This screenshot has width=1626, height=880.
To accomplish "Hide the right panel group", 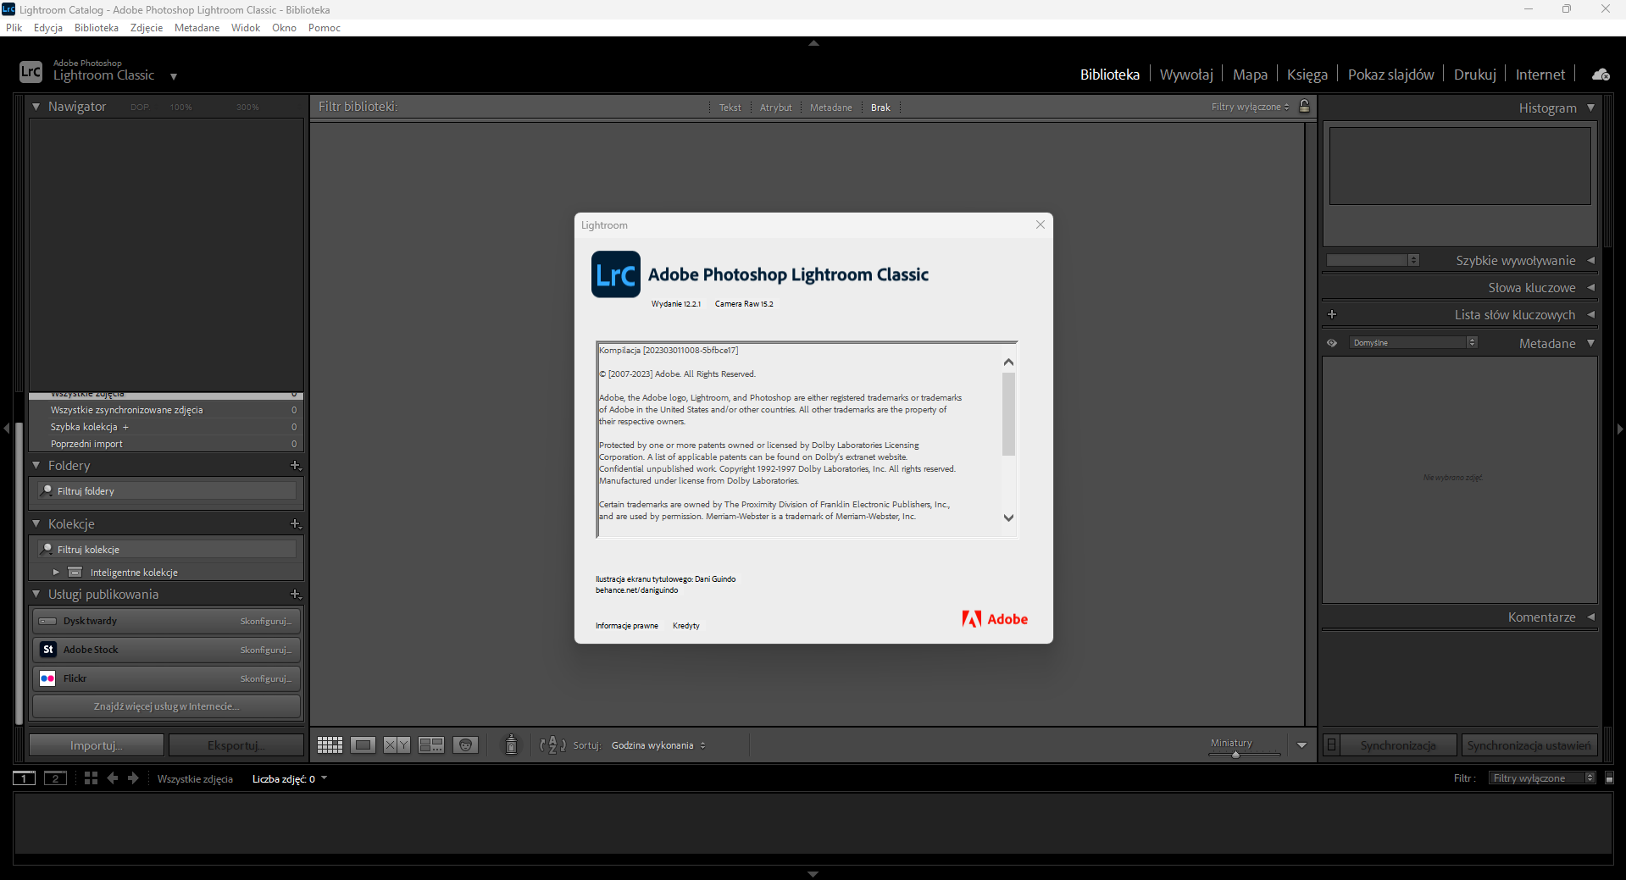I will point(1620,429).
